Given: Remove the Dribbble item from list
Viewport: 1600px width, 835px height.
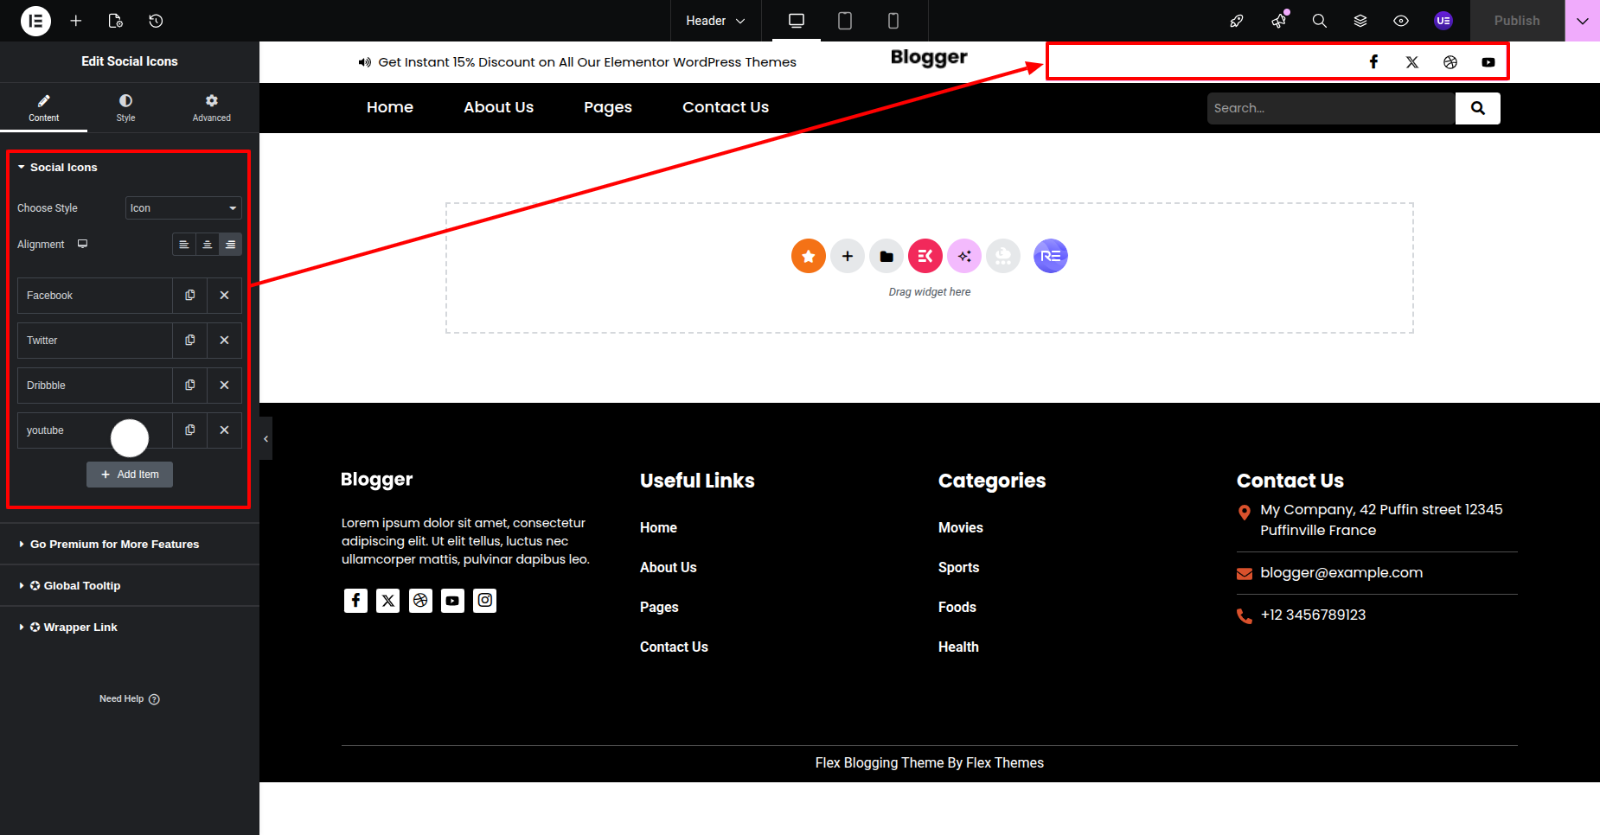Looking at the screenshot, I should (224, 386).
